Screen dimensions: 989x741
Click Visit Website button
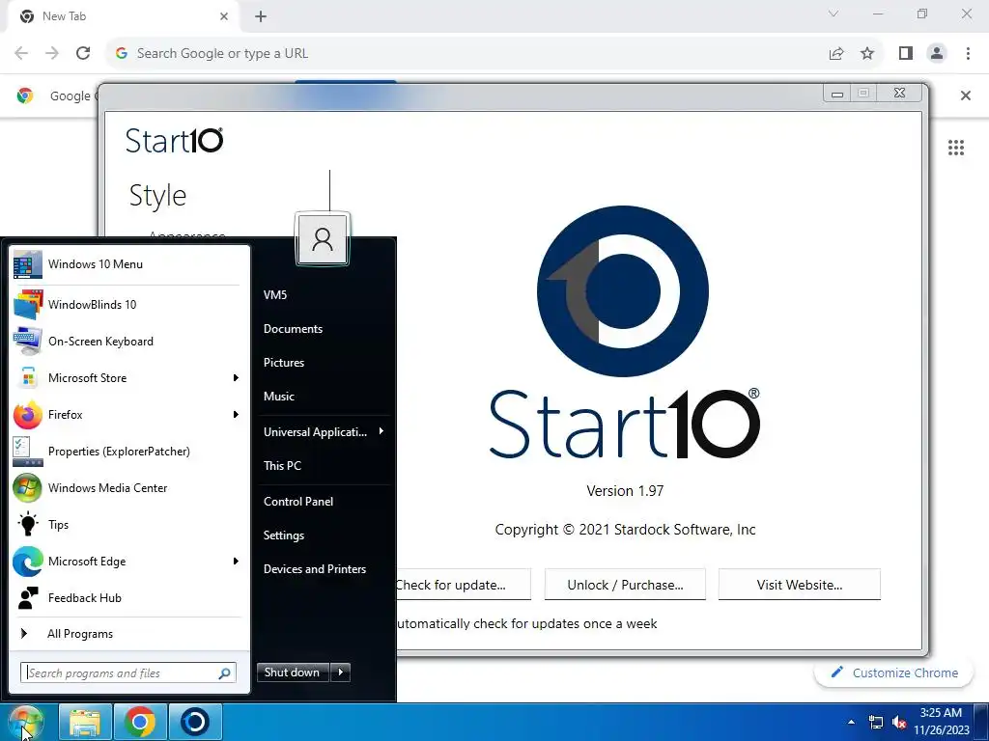799,585
